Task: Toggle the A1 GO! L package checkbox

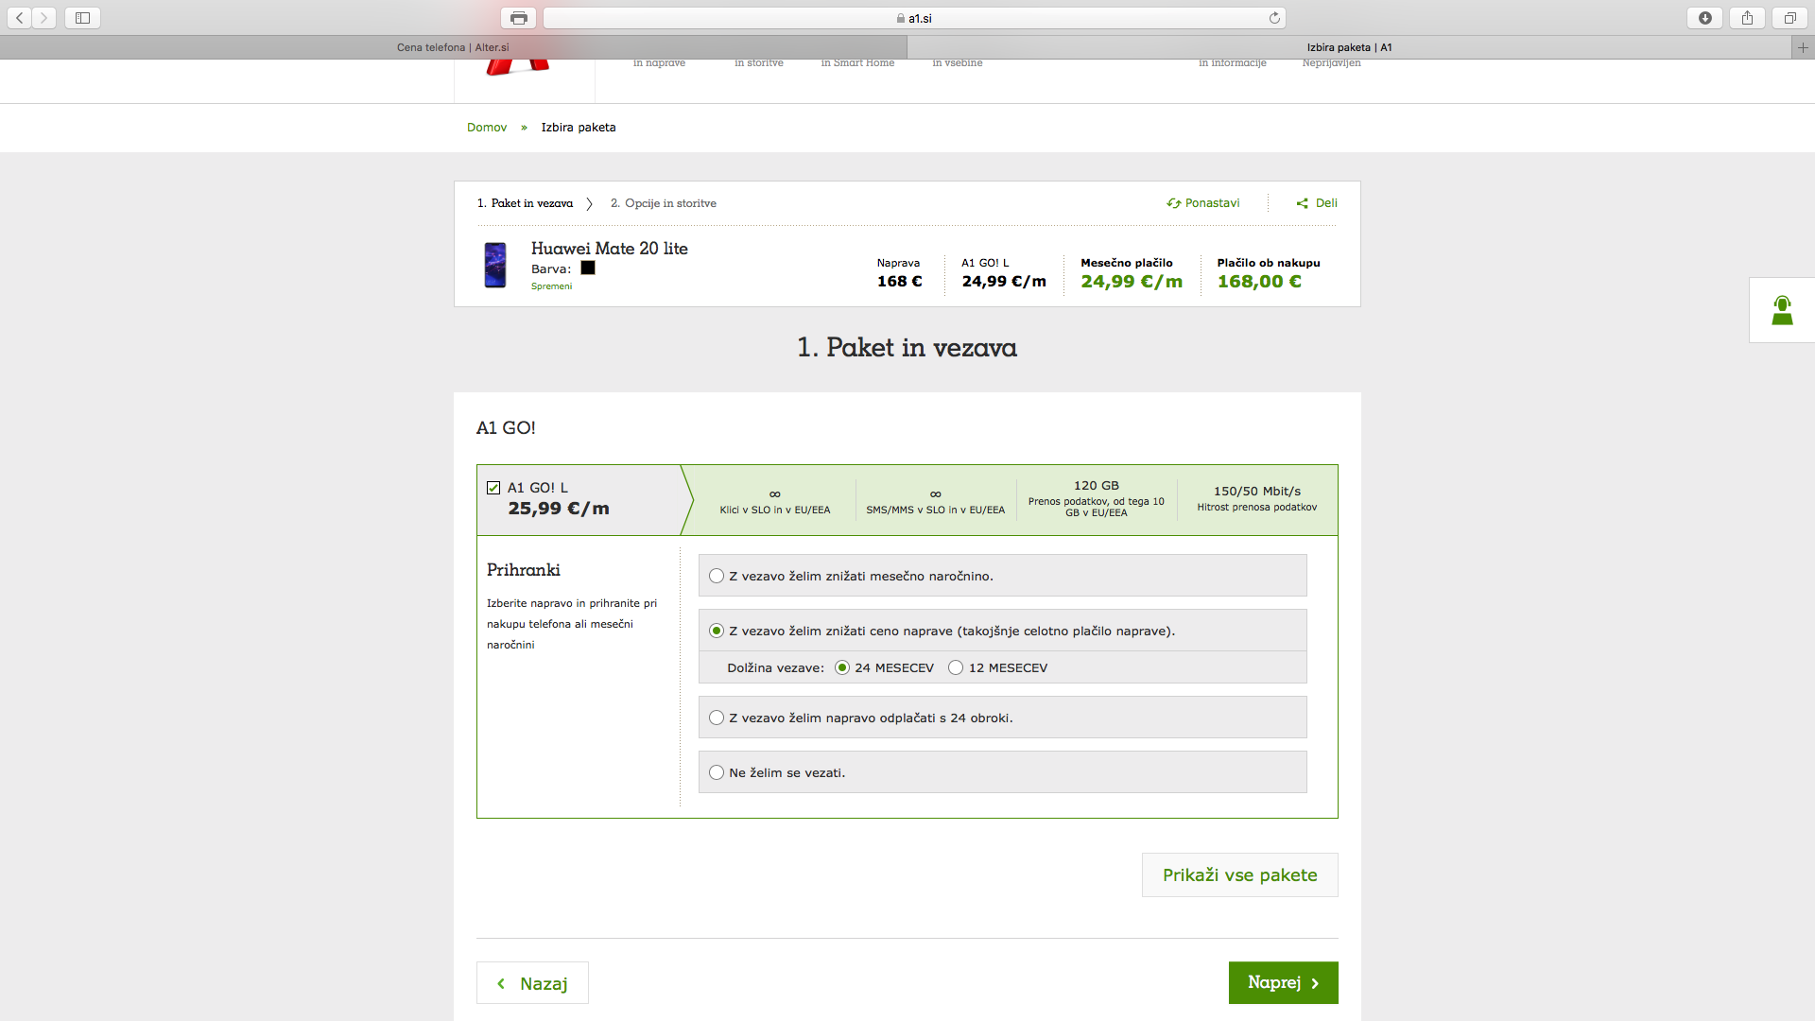Action: 493,488
